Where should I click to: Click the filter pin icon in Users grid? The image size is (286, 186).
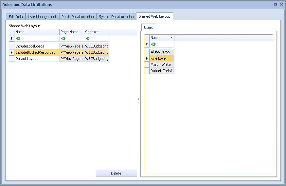tap(147, 44)
